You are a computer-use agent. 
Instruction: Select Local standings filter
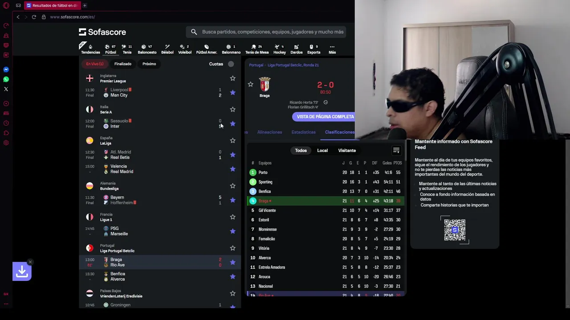(x=322, y=150)
